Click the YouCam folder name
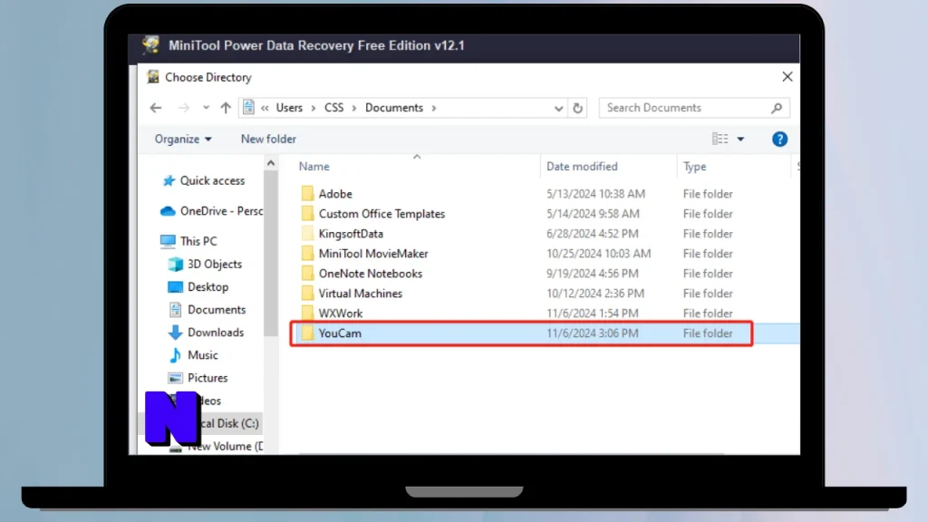 click(x=340, y=333)
